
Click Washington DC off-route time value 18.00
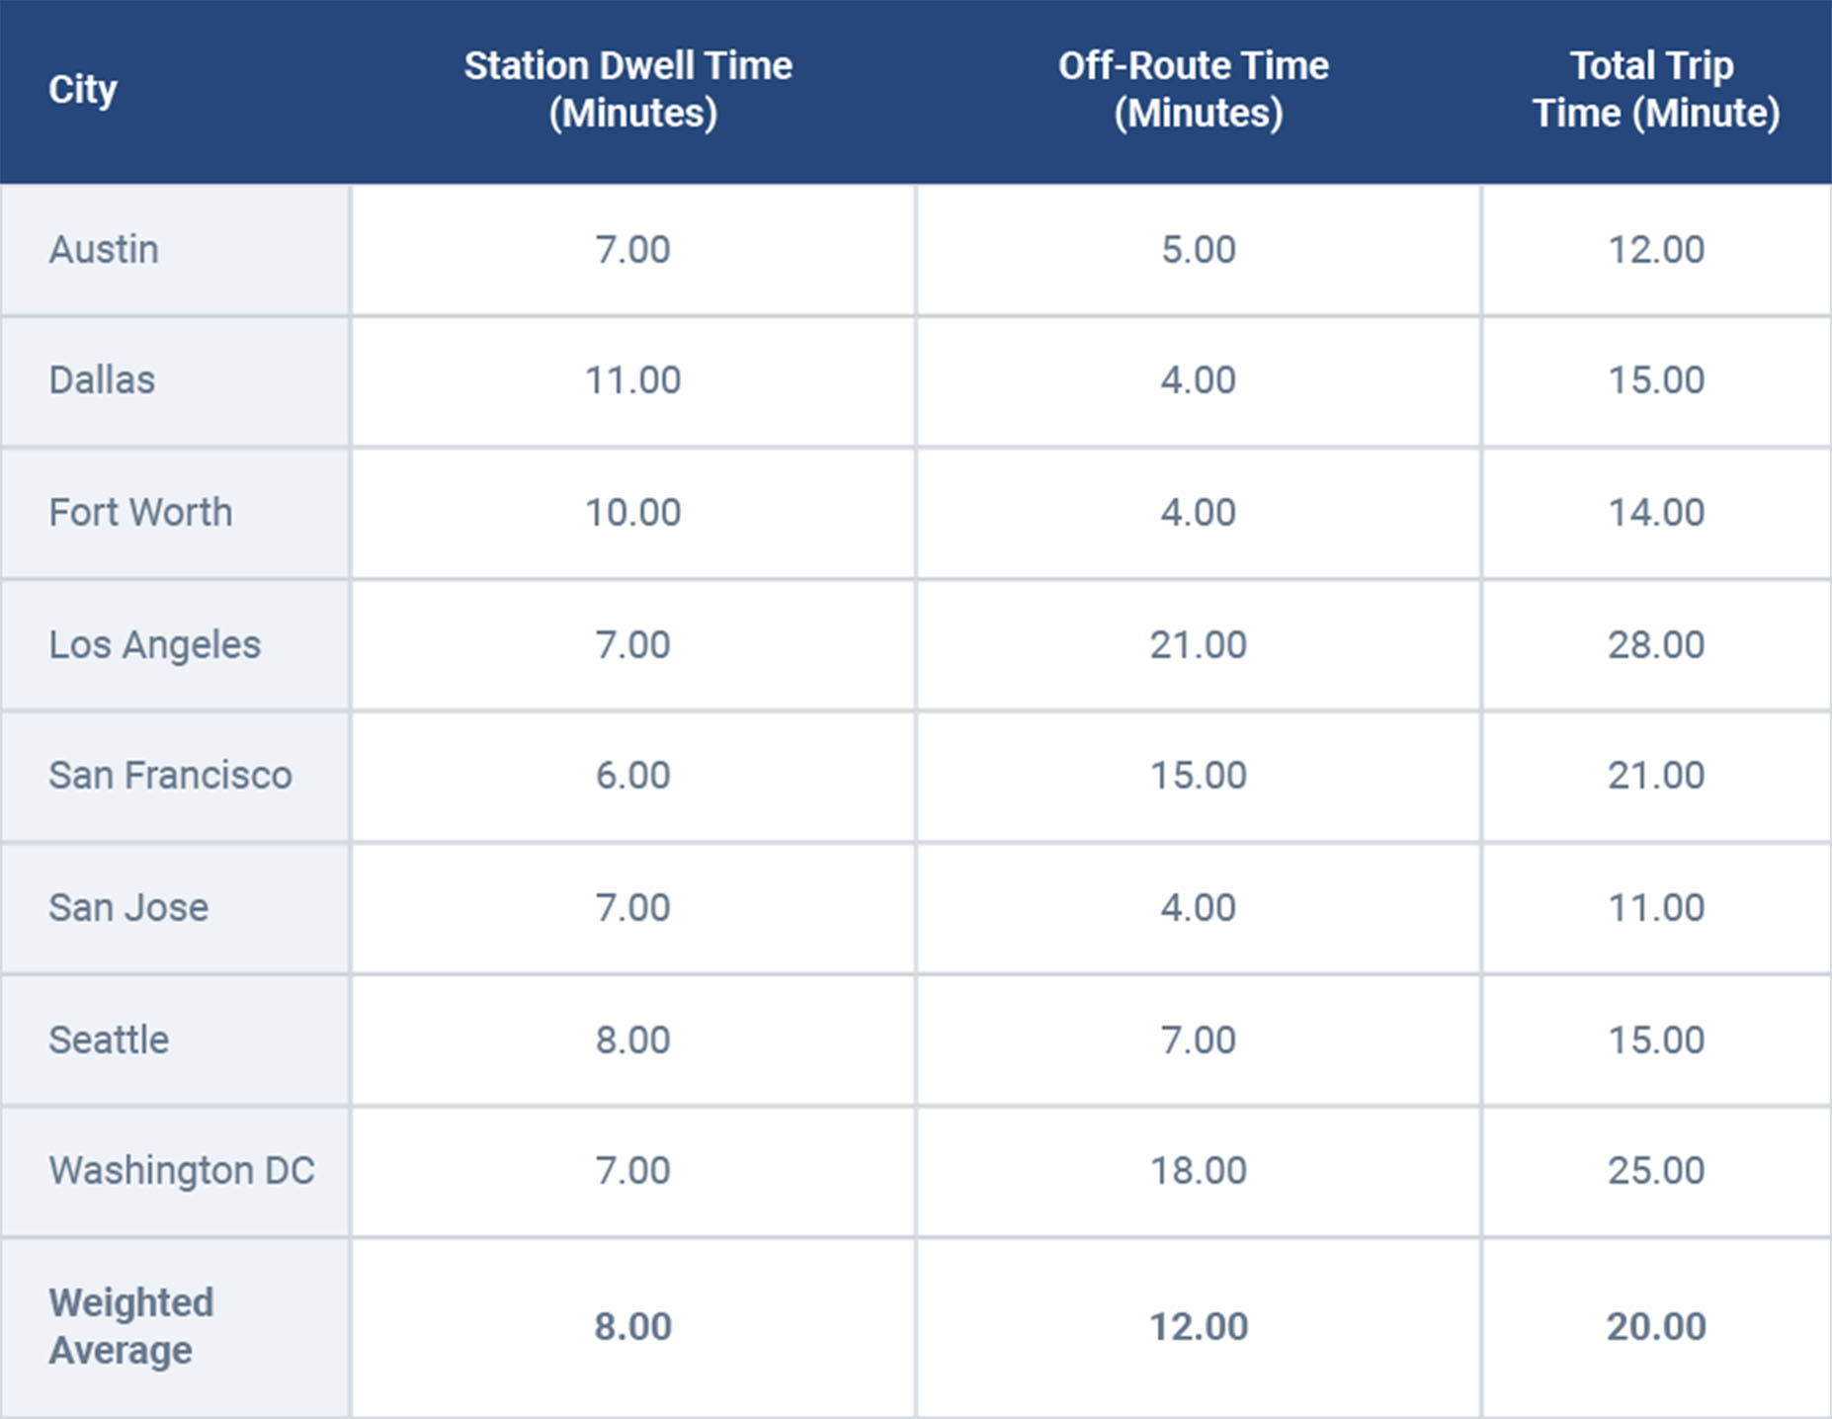tap(1198, 1171)
